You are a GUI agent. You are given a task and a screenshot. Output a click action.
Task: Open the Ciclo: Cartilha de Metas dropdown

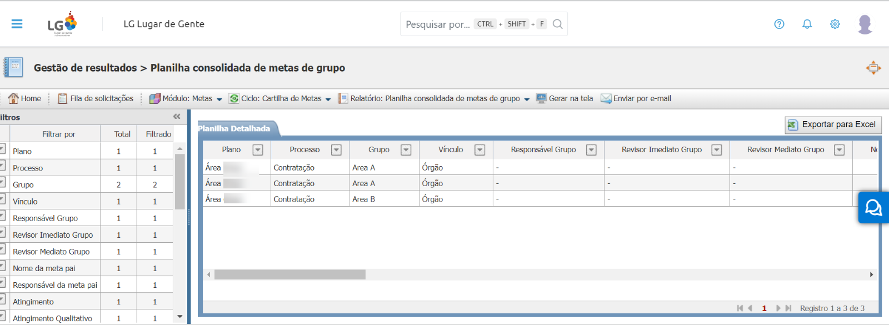pos(279,98)
